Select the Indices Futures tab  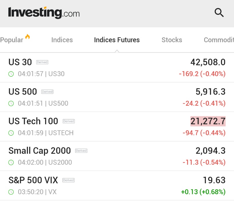point(117,40)
